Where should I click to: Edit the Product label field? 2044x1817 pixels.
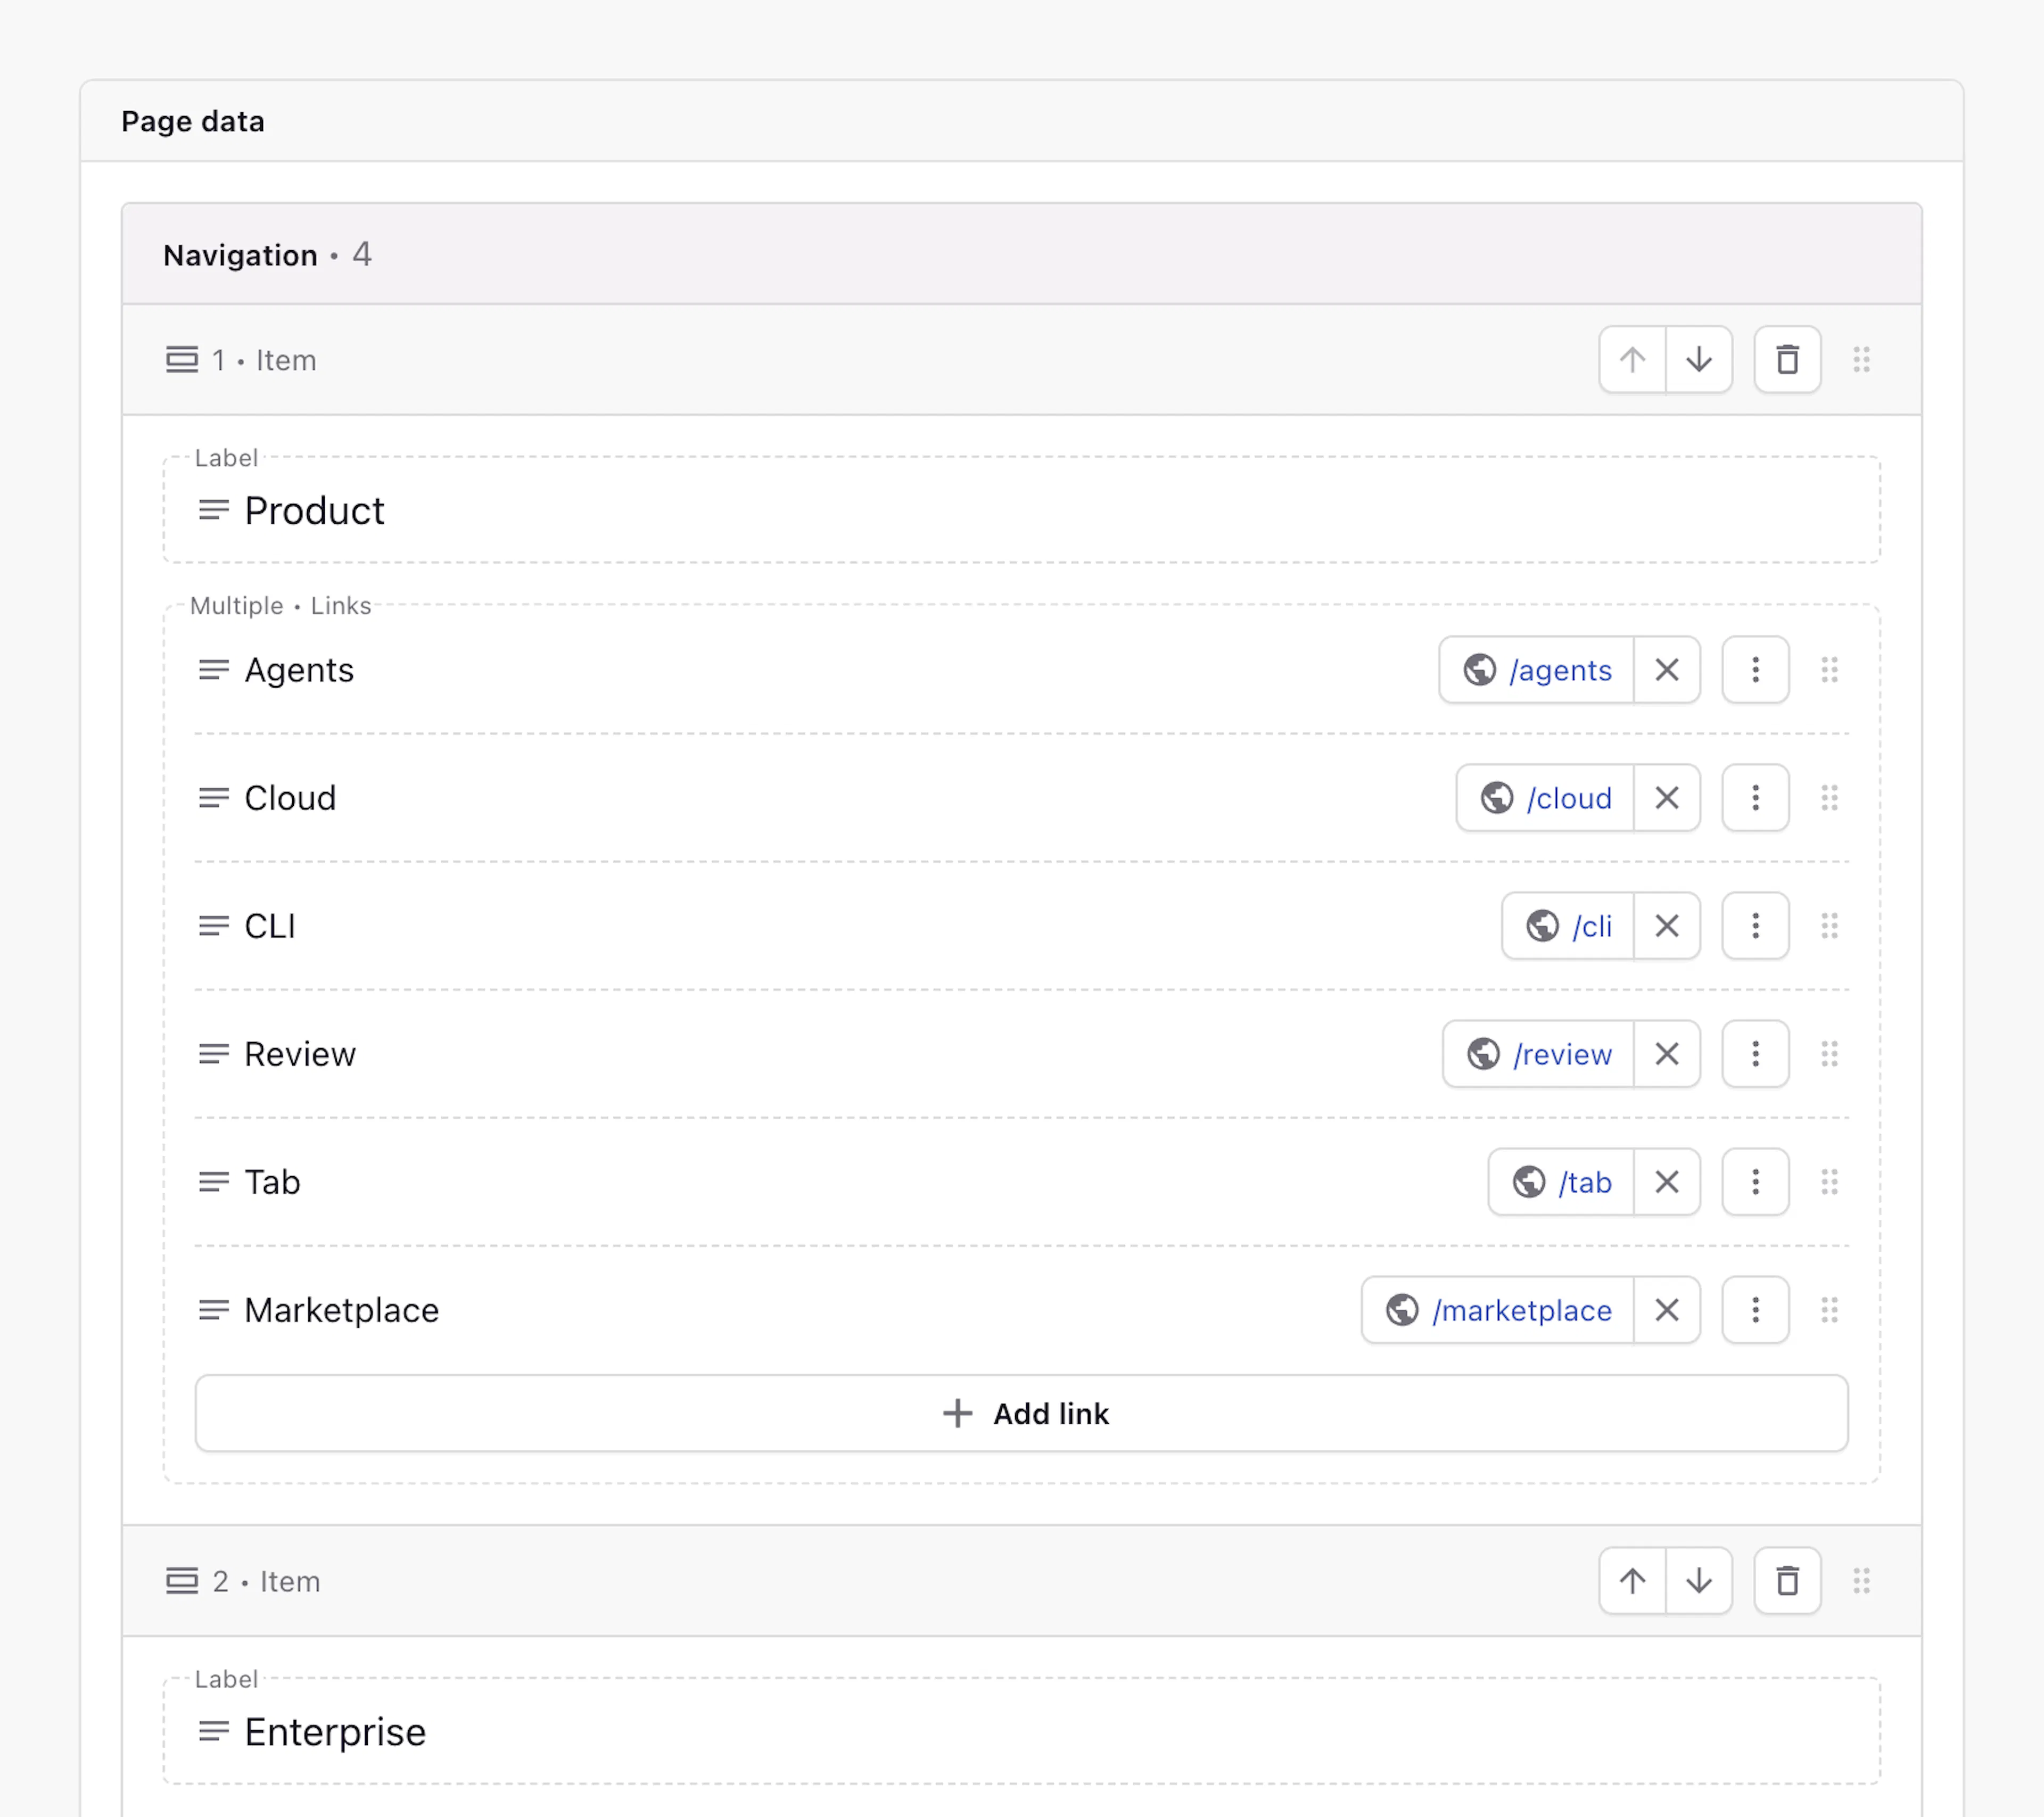coord(1021,510)
